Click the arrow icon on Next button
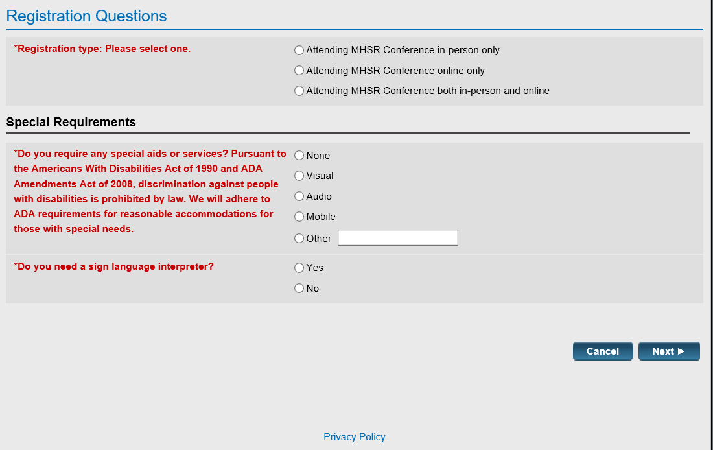Screen dimensions: 713x450 tap(681, 351)
